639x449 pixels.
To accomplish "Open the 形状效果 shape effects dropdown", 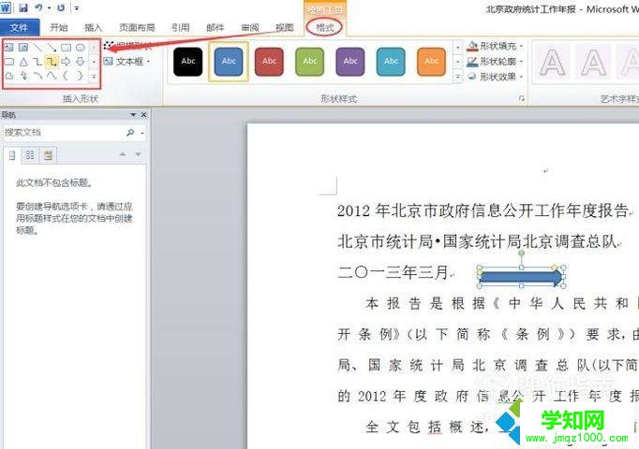I will 522,77.
